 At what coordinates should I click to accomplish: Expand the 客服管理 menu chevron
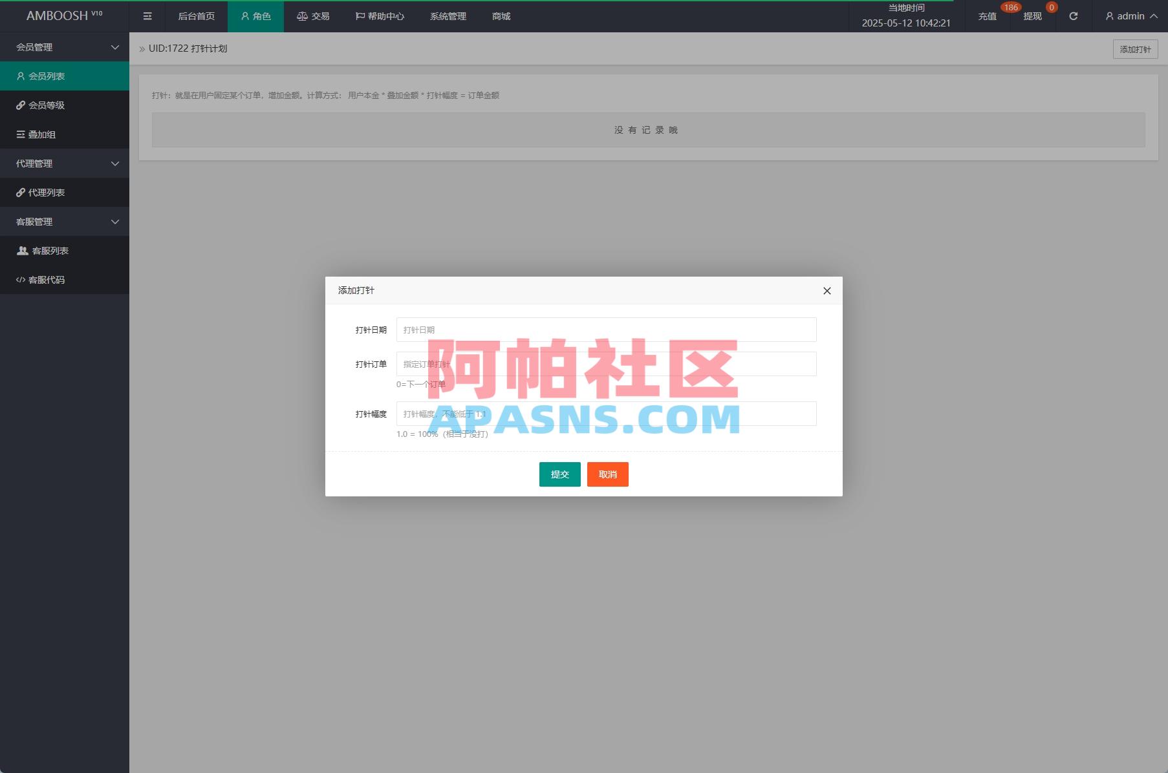(x=115, y=222)
